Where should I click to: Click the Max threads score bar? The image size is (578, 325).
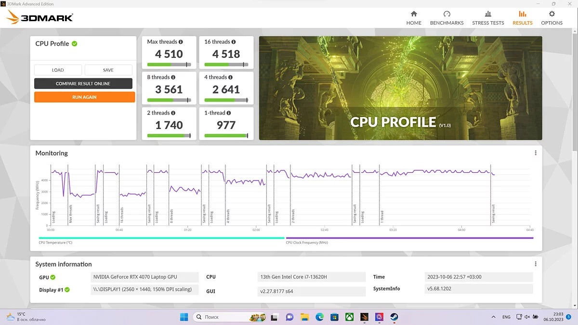[x=169, y=65]
